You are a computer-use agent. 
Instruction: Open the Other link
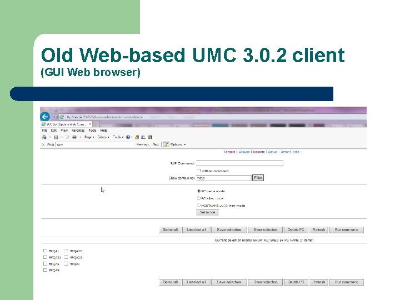(284, 152)
